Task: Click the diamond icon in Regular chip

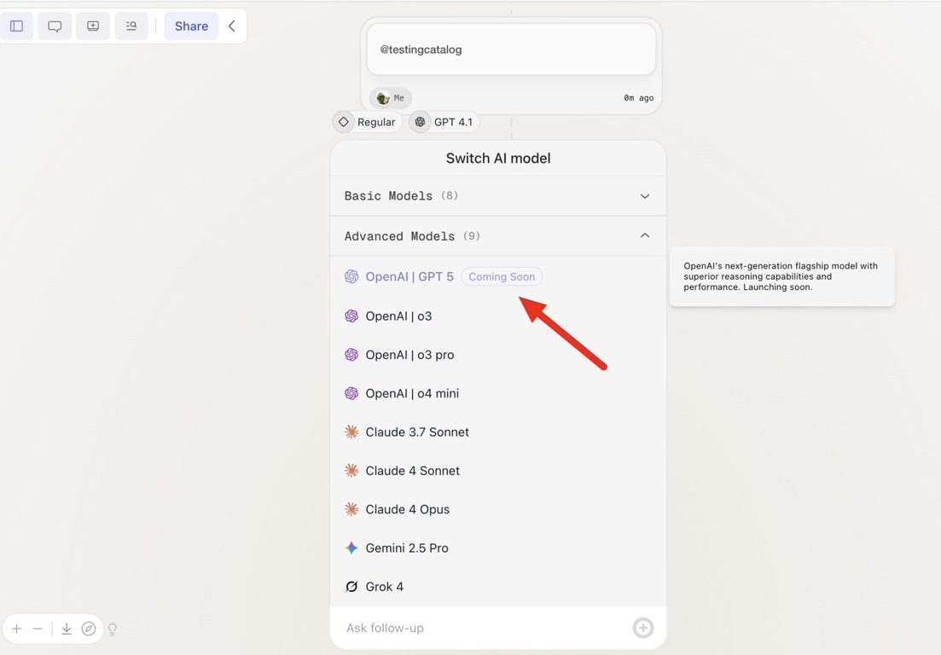Action: click(x=343, y=122)
